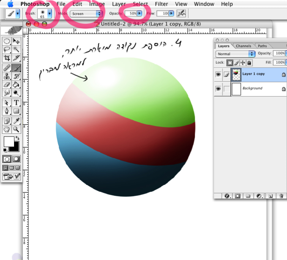Image resolution: width=287 pixels, height=260 pixels.
Task: Open the brush Opacity slider arrow
Action: pos(139,13)
